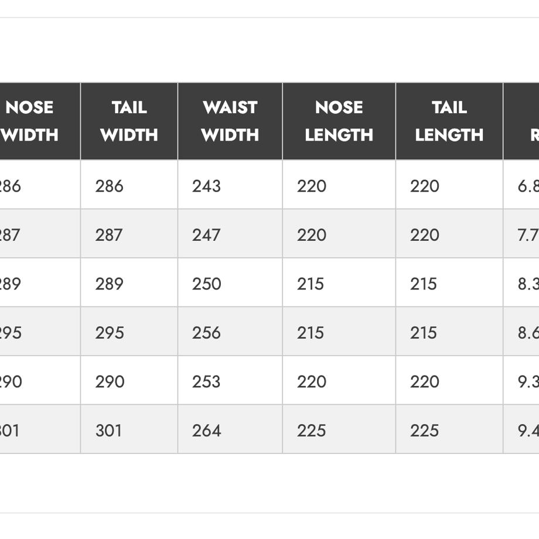Click tail width value 290
Viewport: 539px width, 539px height.
click(x=110, y=382)
